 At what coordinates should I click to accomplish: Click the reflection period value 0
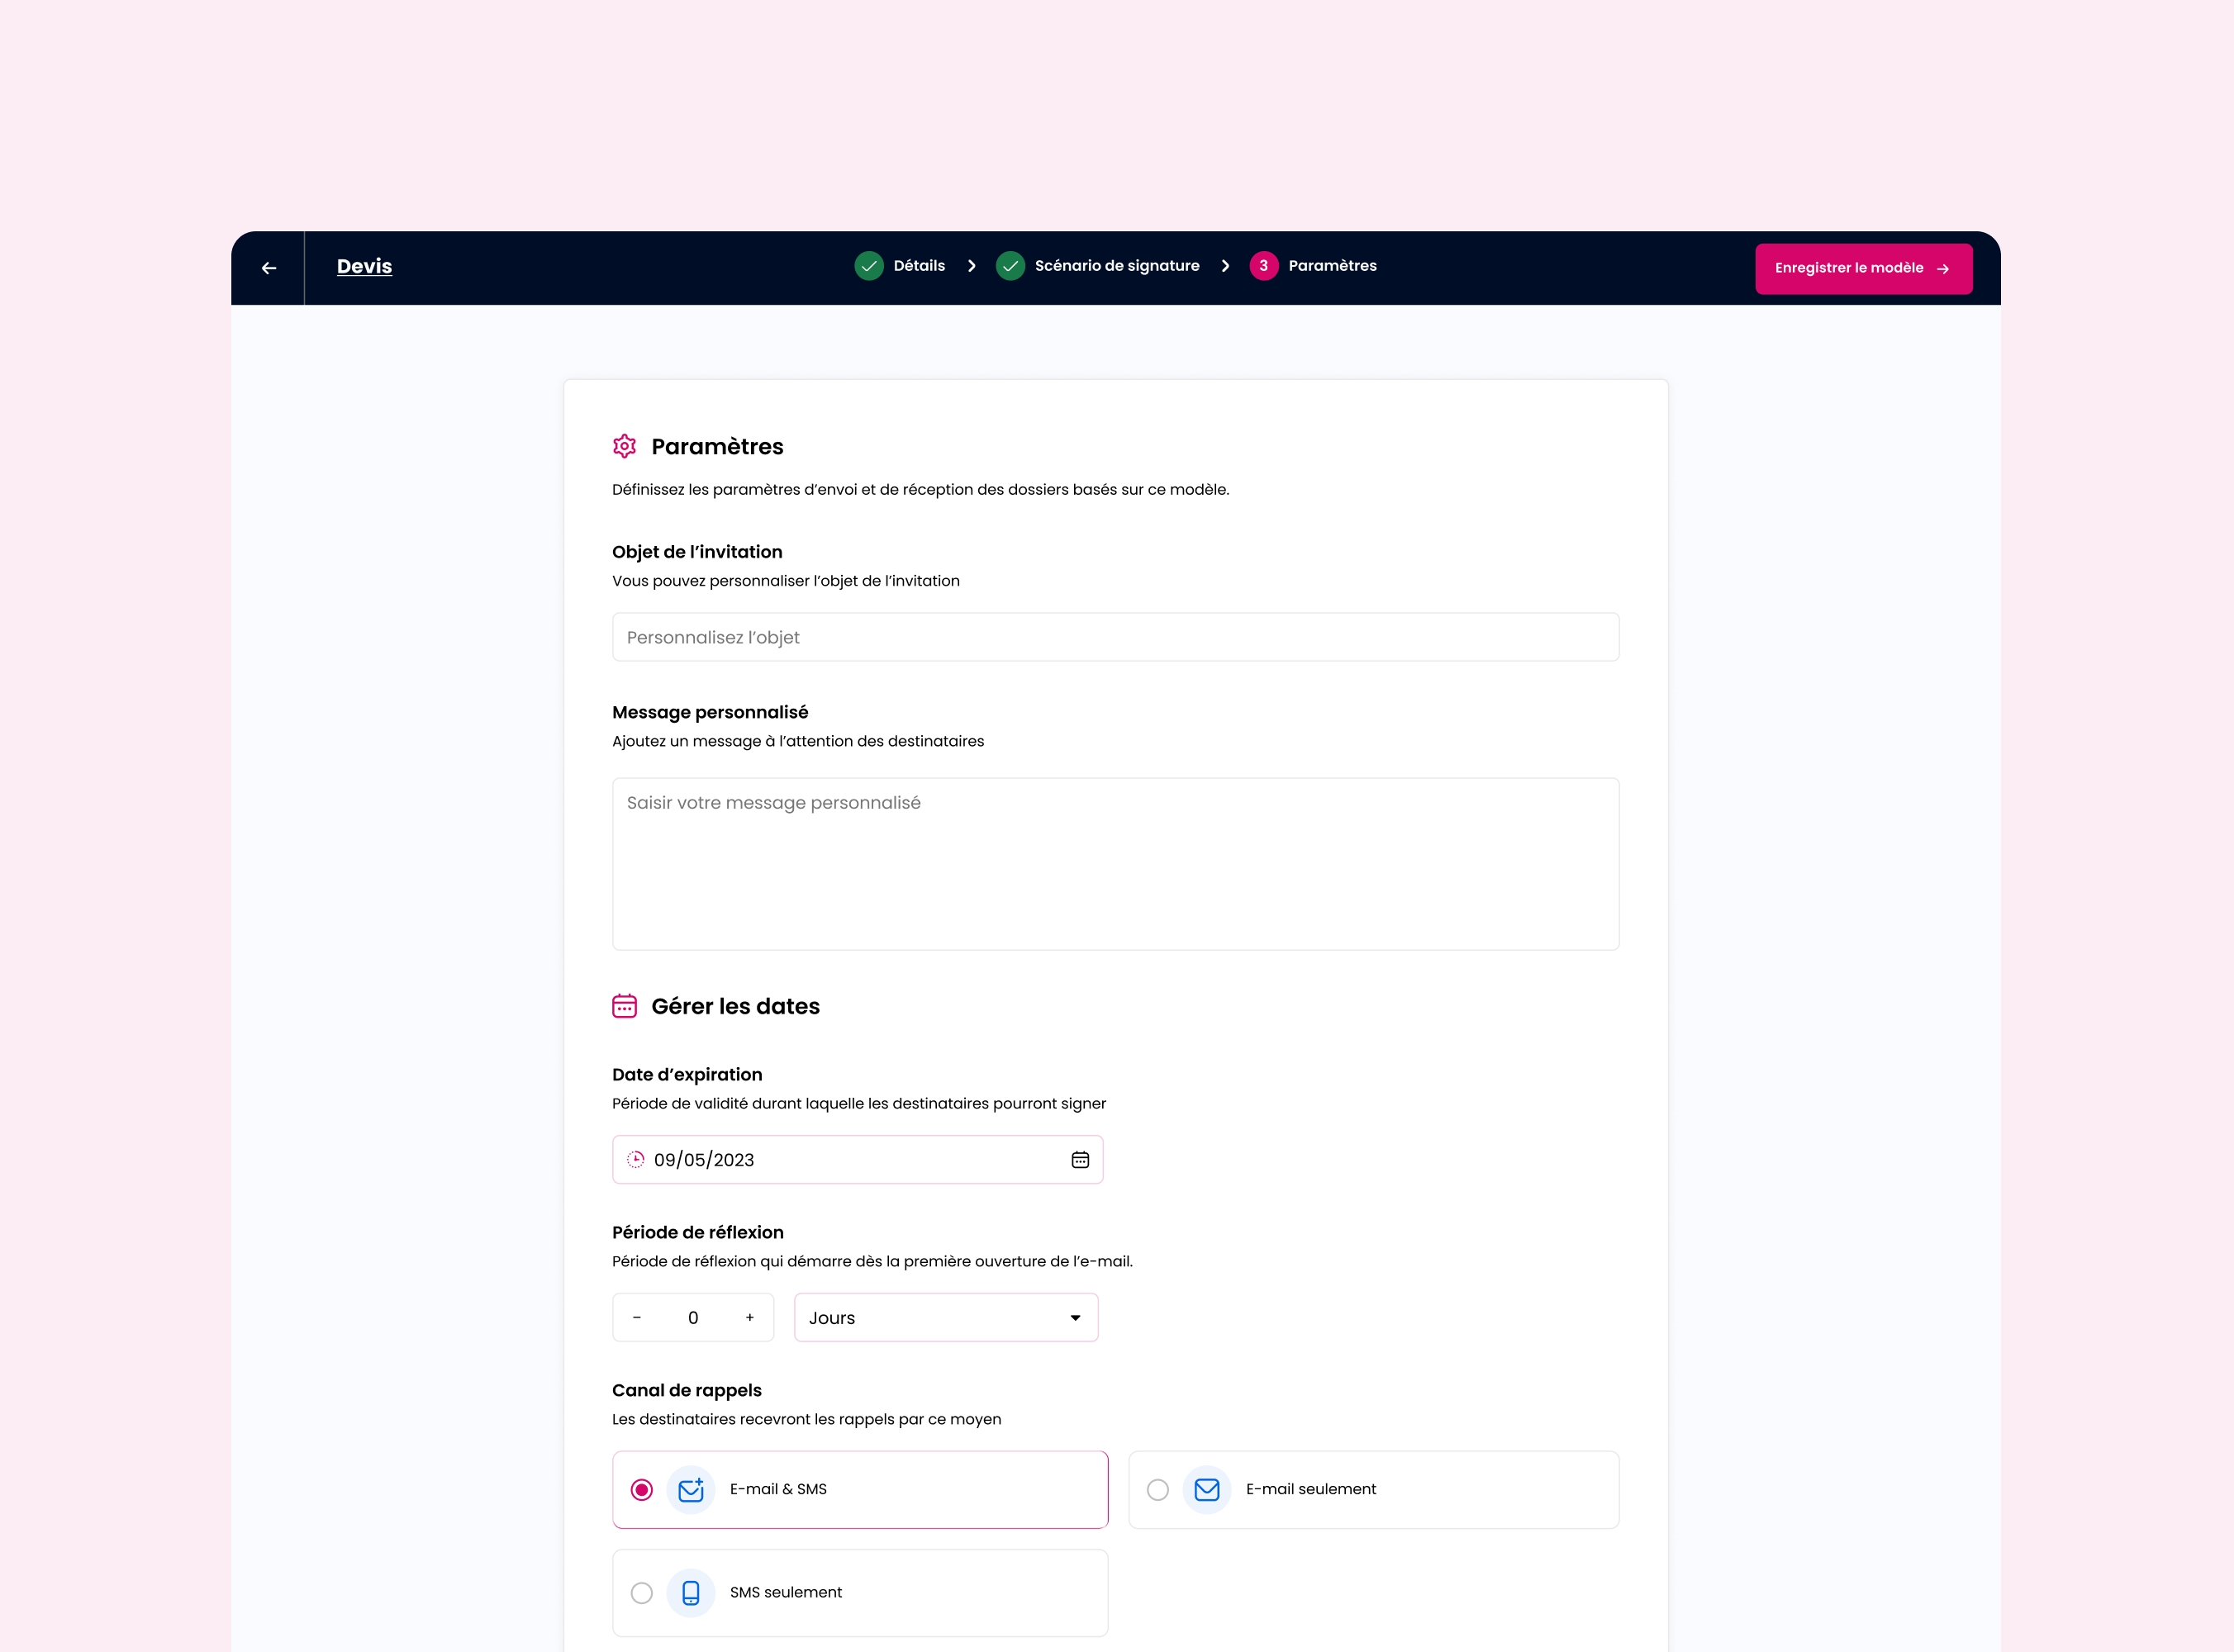coord(693,1318)
